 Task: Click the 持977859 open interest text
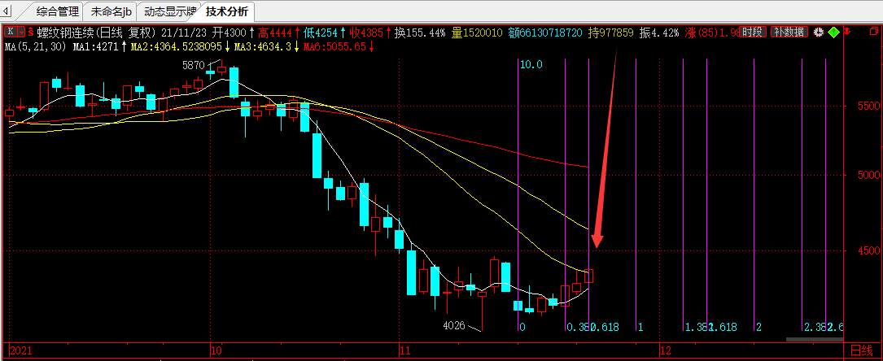click(x=611, y=33)
